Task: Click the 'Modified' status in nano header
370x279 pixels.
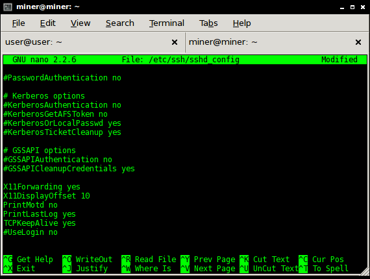Action: [x=339, y=60]
